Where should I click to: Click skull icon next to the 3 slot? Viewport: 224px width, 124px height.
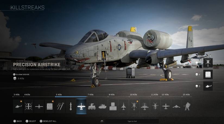197,86
